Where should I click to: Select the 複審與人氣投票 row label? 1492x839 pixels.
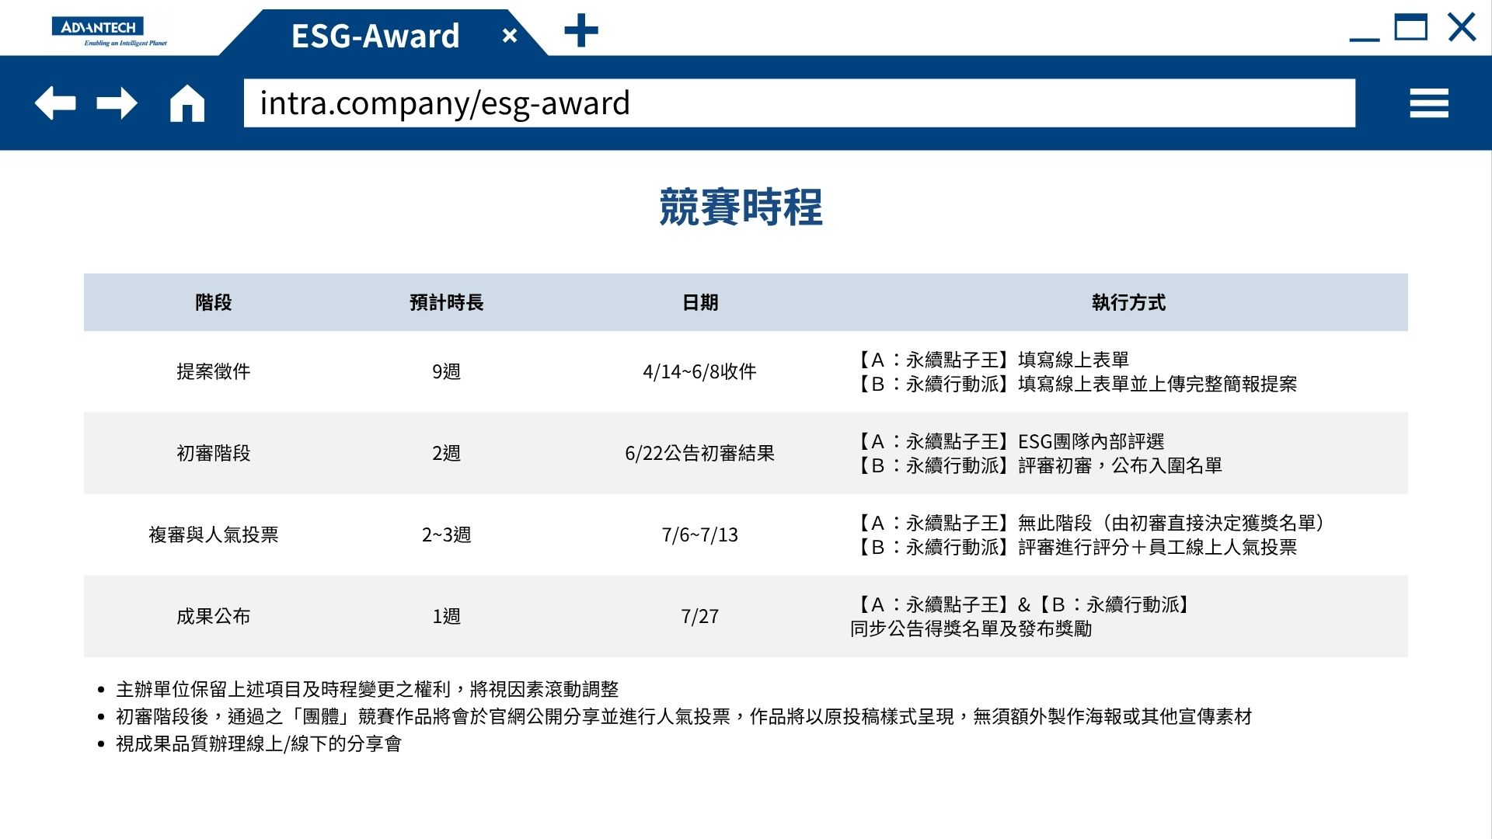pyautogui.click(x=214, y=534)
